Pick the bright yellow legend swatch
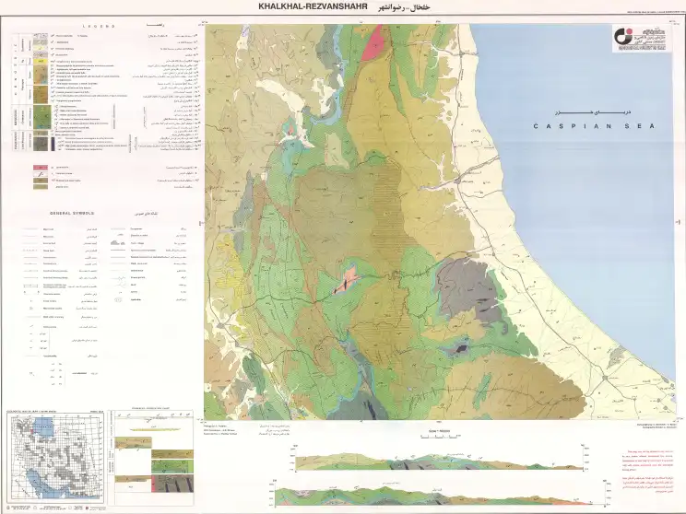 [x=41, y=62]
